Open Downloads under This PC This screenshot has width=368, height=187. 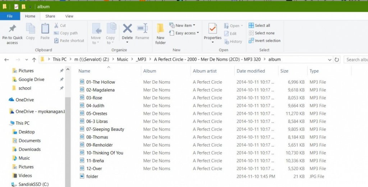(26, 149)
